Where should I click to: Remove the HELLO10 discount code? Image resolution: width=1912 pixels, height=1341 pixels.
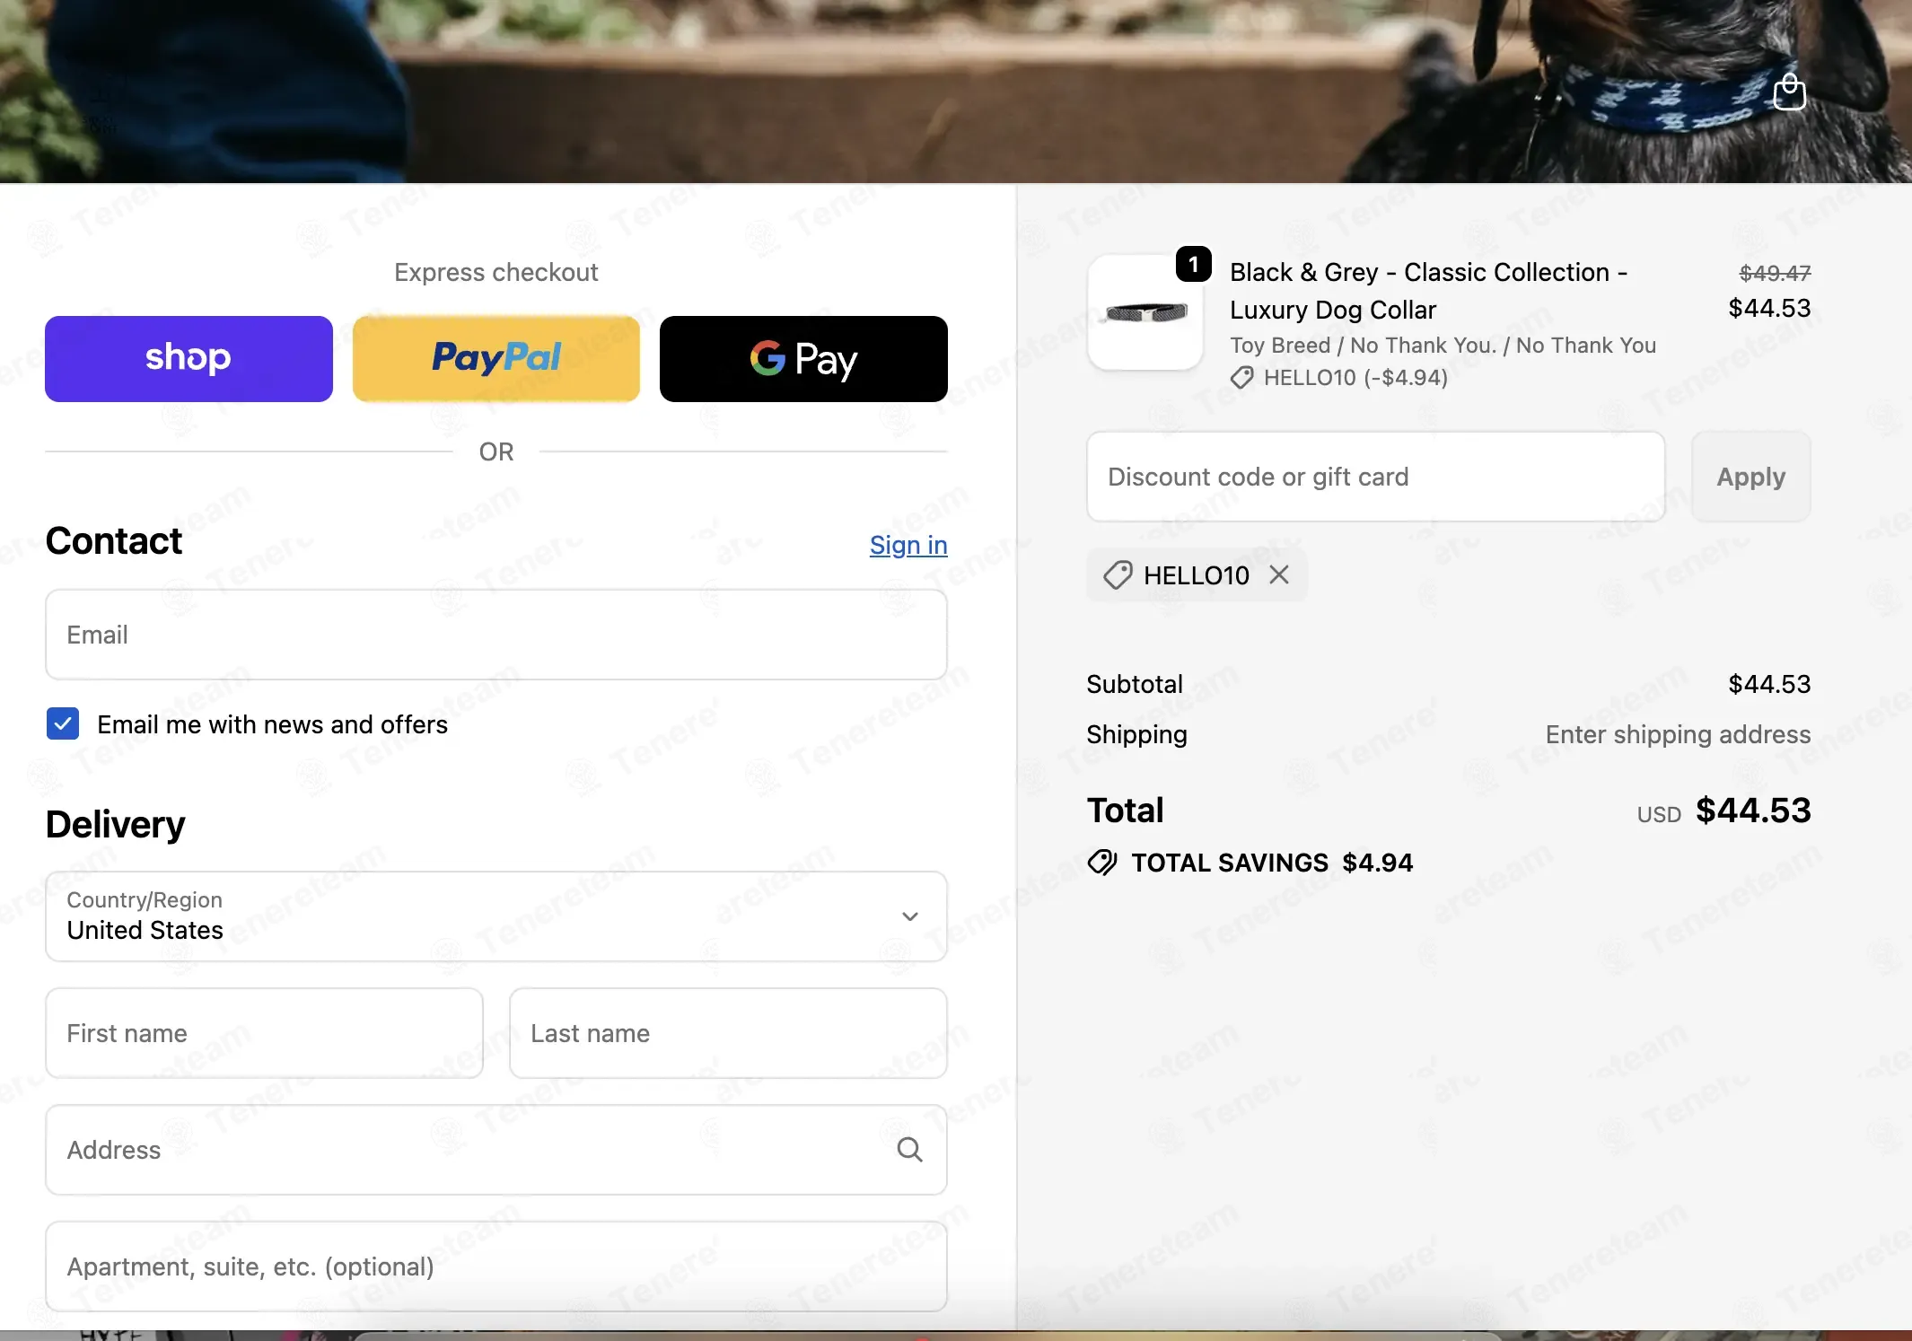pyautogui.click(x=1279, y=574)
